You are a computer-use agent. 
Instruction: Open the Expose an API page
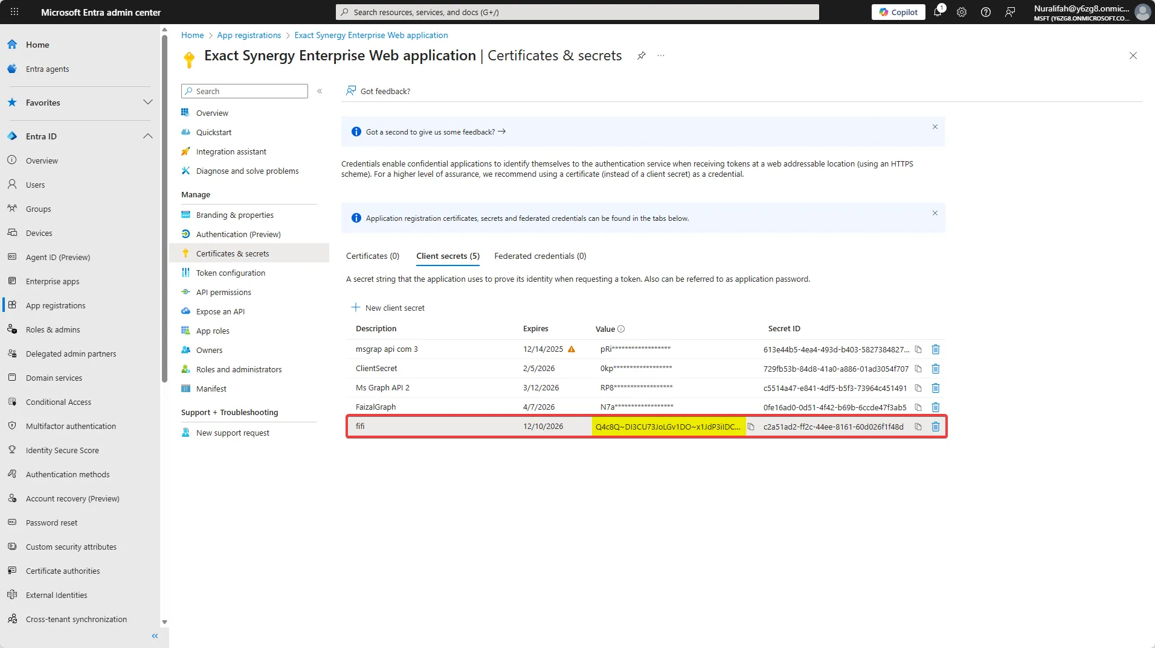tap(219, 311)
